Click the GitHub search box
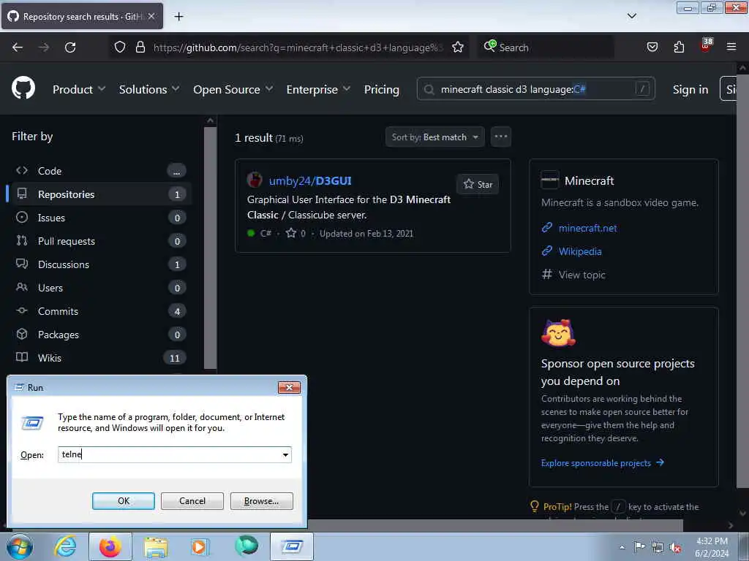The image size is (749, 561). [535, 88]
